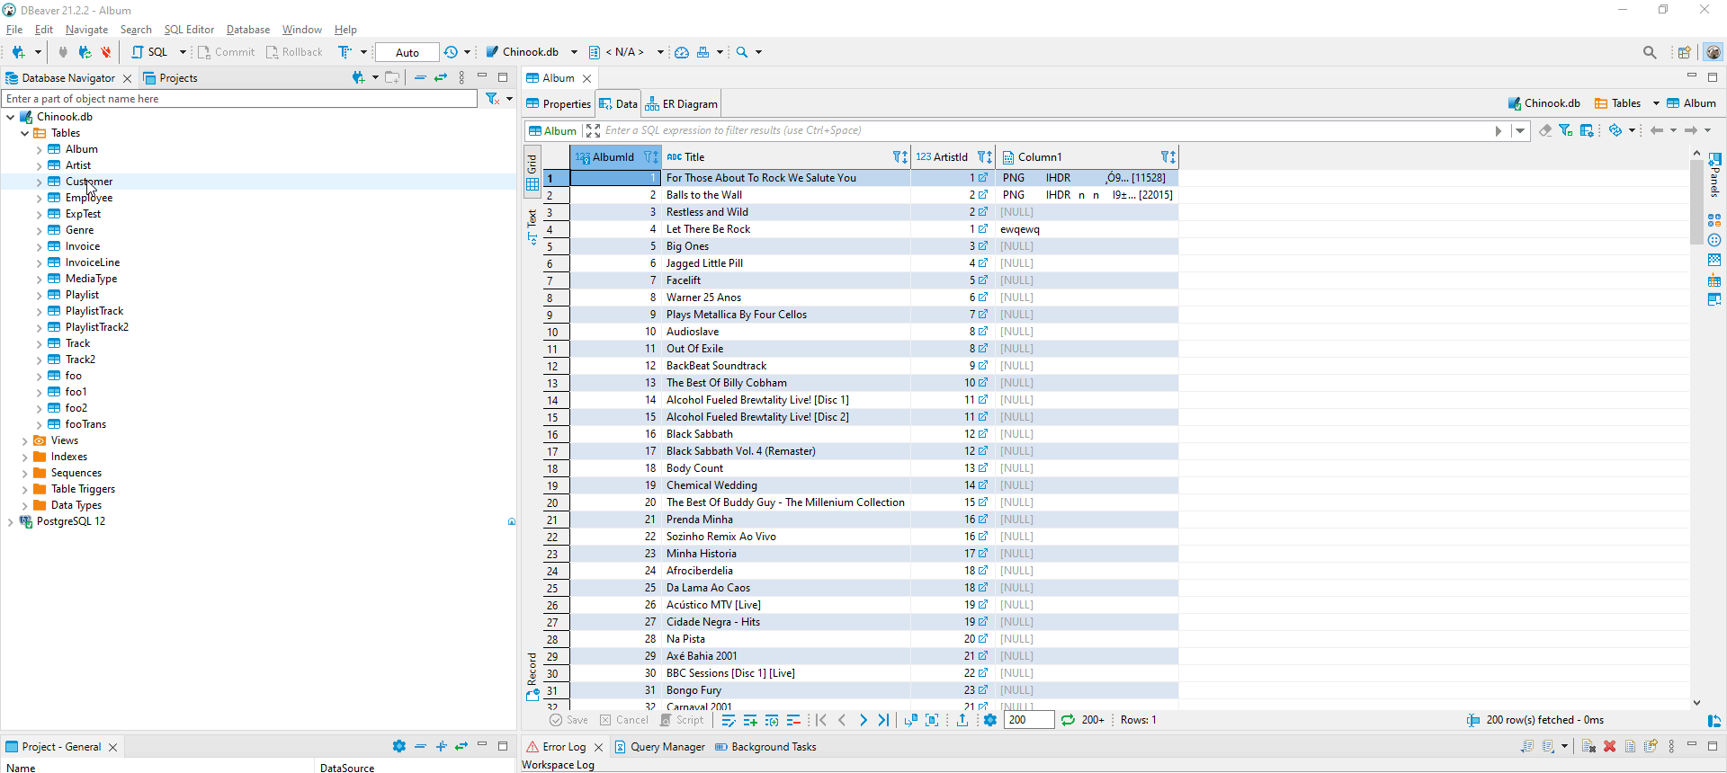Click the Project General settings gear icon
This screenshot has width=1727, height=773.
399,746
